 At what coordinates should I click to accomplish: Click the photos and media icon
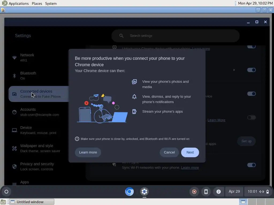pos(134,82)
